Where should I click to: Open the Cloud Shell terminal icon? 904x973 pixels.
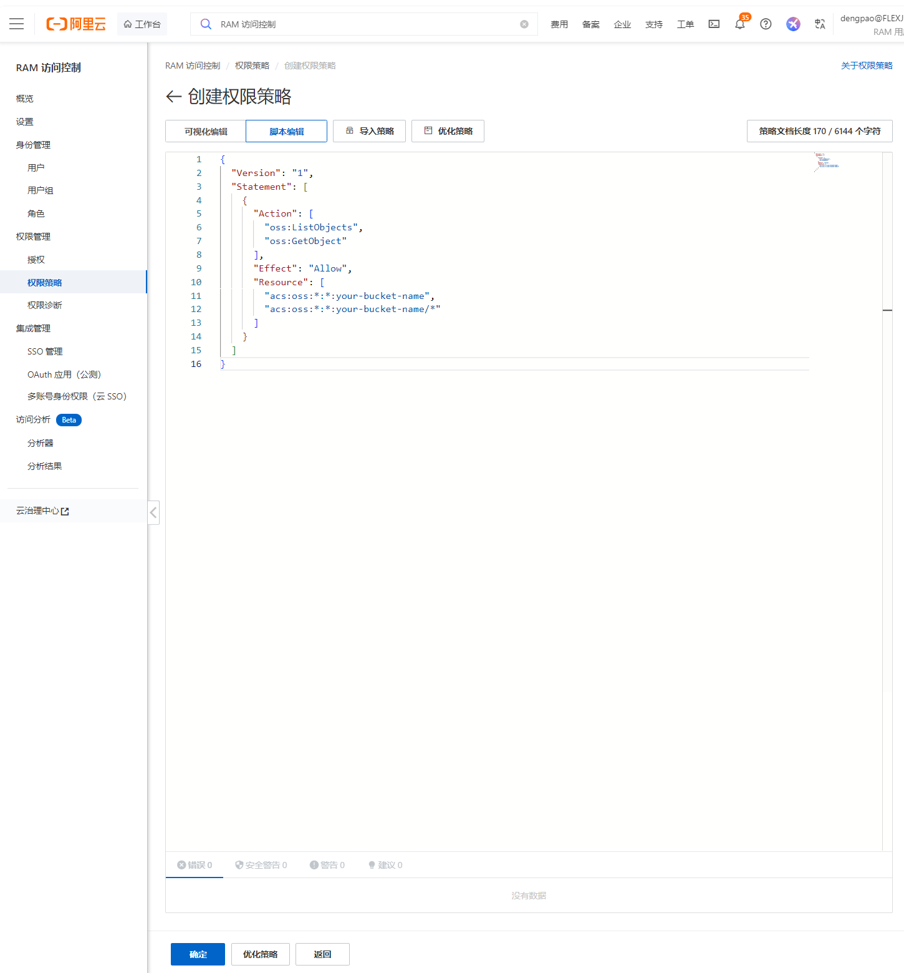click(x=714, y=24)
